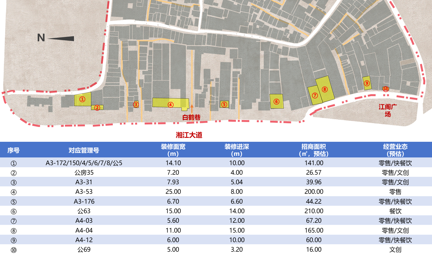Click the 公房35 cell
Image resolution: width=432 pixels, height=257 pixels.
[84, 173]
